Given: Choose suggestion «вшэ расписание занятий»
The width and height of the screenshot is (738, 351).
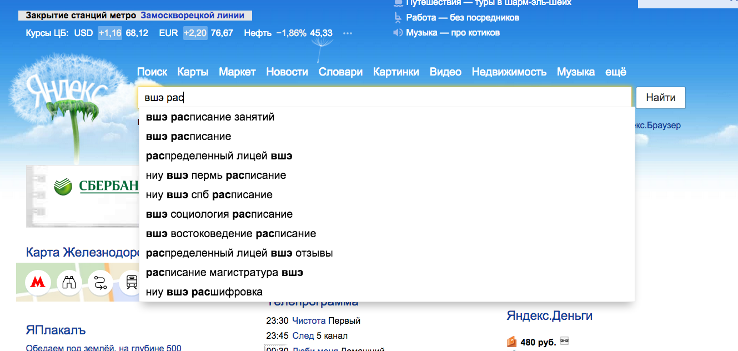Looking at the screenshot, I should [387, 117].
